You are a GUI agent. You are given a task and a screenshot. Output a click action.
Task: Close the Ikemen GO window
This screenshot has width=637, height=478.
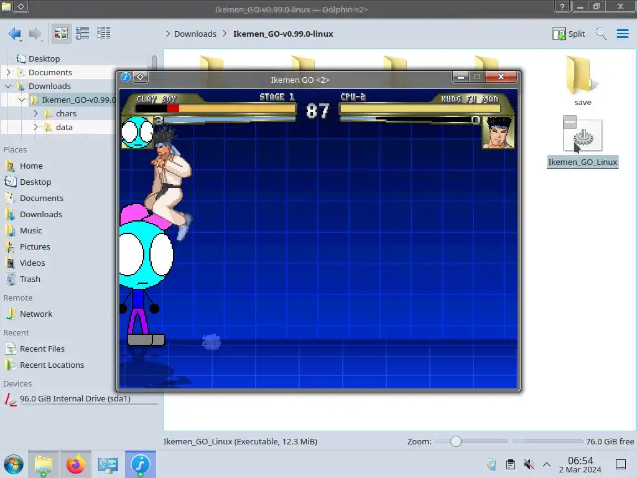[501, 77]
